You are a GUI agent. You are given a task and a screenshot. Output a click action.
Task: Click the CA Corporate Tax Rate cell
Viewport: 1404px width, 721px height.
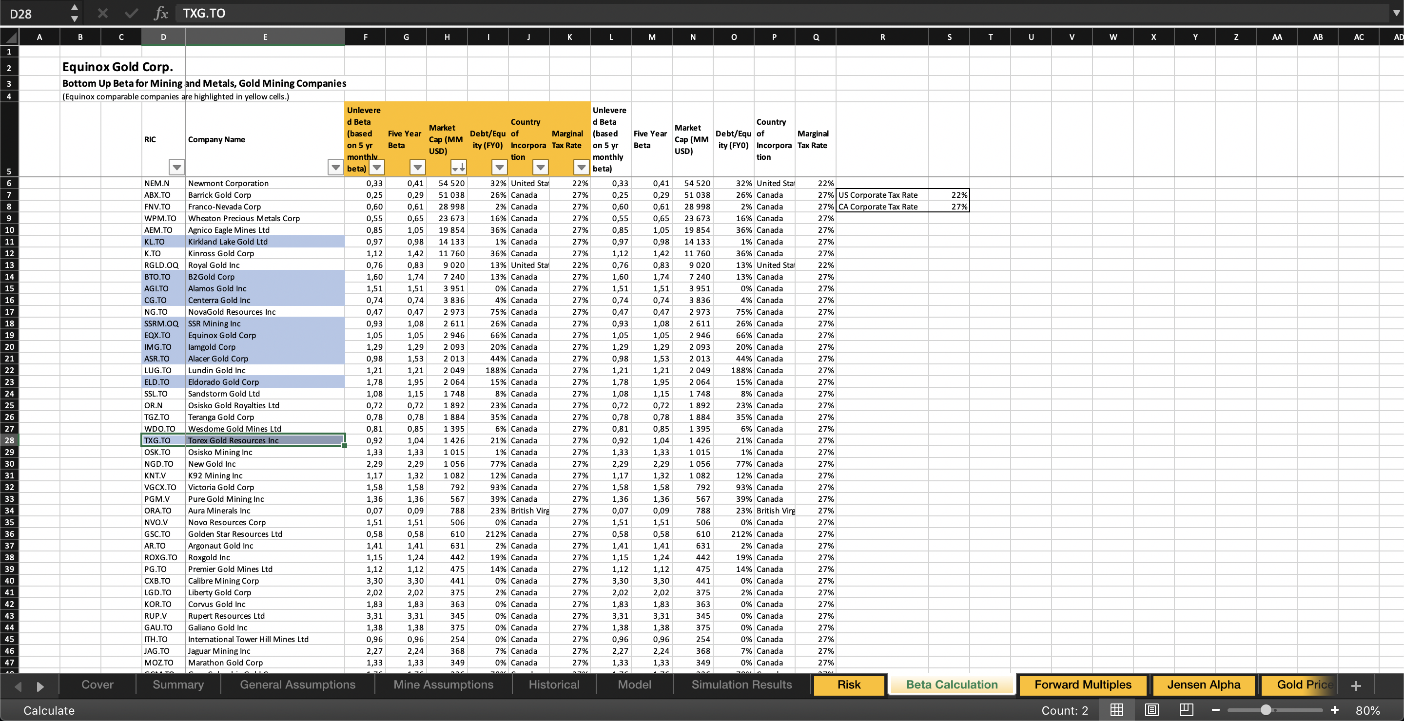tap(882, 207)
